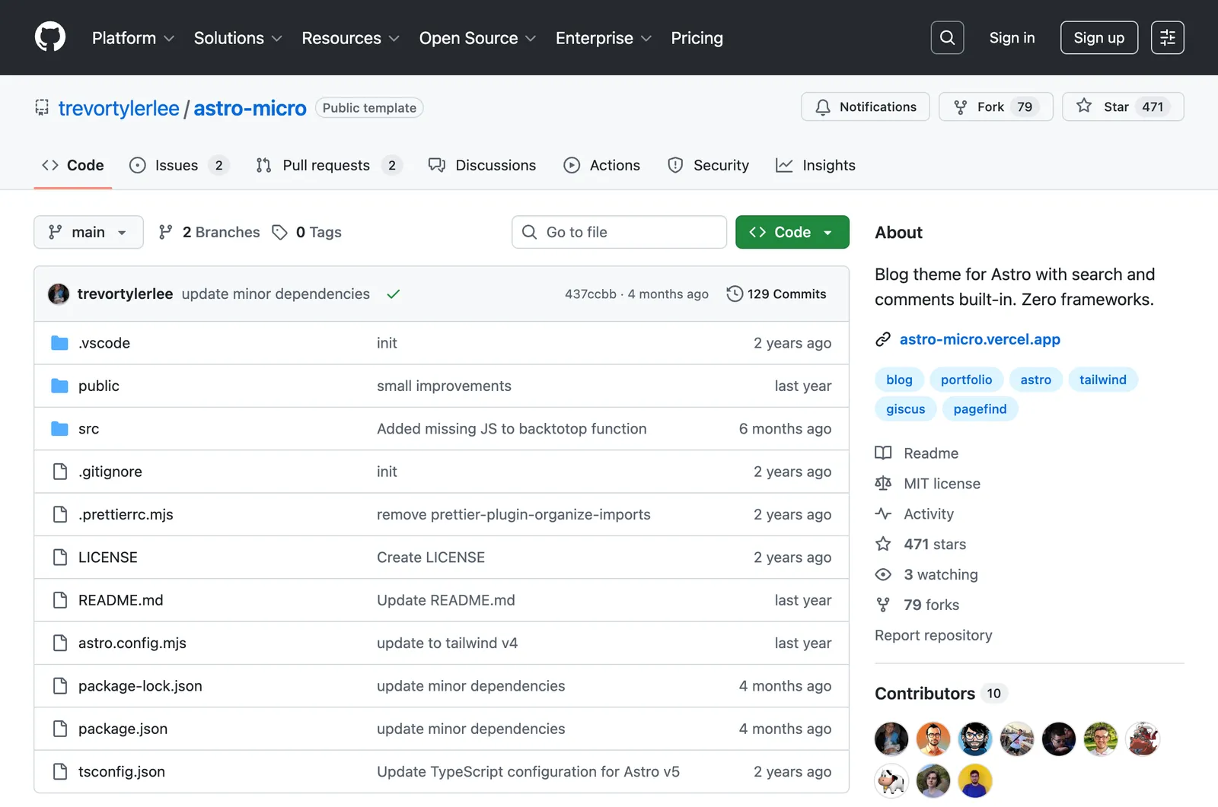The width and height of the screenshot is (1218, 807).
Task: Click the fork icon beside 79 forks
Action: click(x=883, y=605)
